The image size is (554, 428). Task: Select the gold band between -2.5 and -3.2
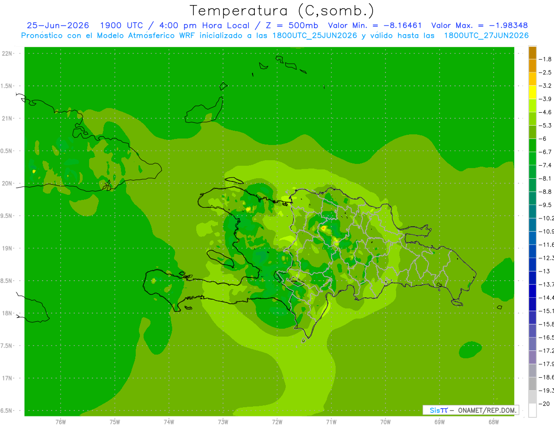click(x=532, y=79)
